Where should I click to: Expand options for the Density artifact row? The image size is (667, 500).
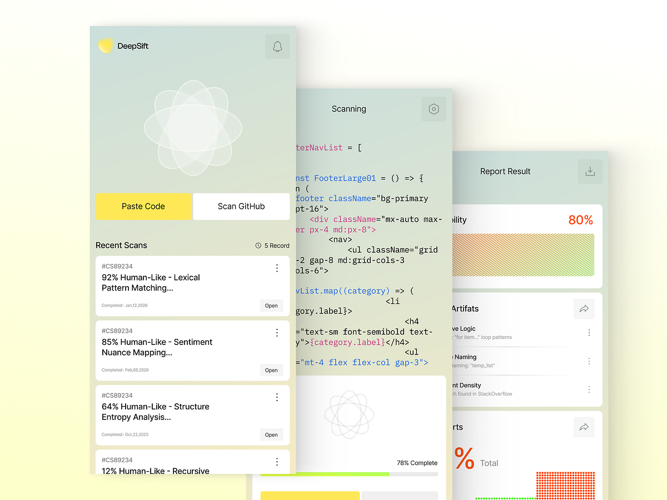(589, 389)
